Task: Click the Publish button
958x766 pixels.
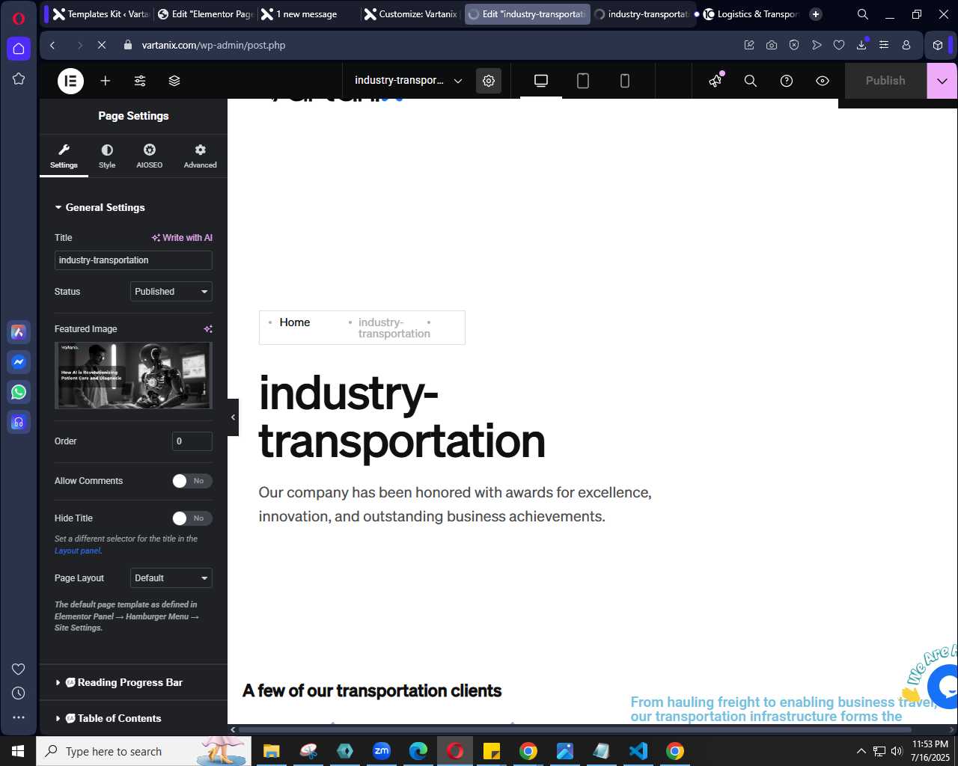Action: tap(885, 81)
